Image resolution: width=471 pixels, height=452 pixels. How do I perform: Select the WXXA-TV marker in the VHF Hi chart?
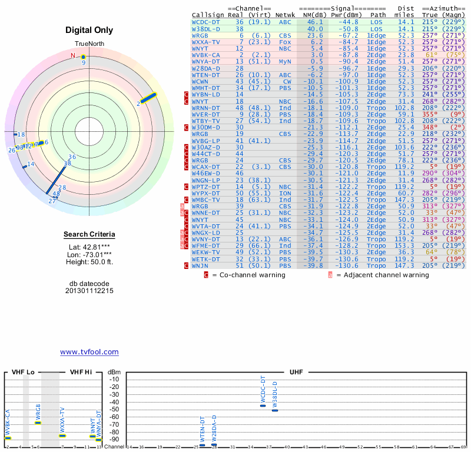(62, 436)
